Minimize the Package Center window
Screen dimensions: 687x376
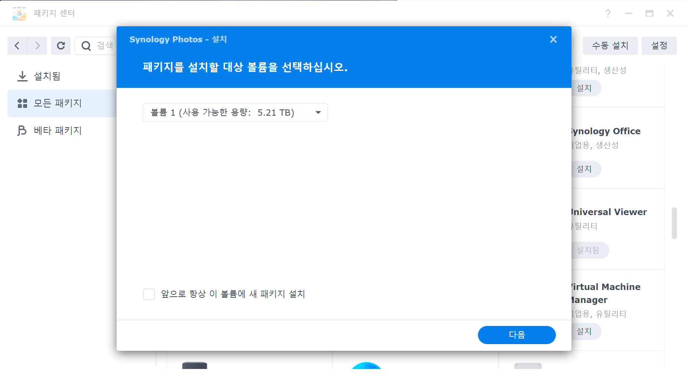click(x=629, y=13)
